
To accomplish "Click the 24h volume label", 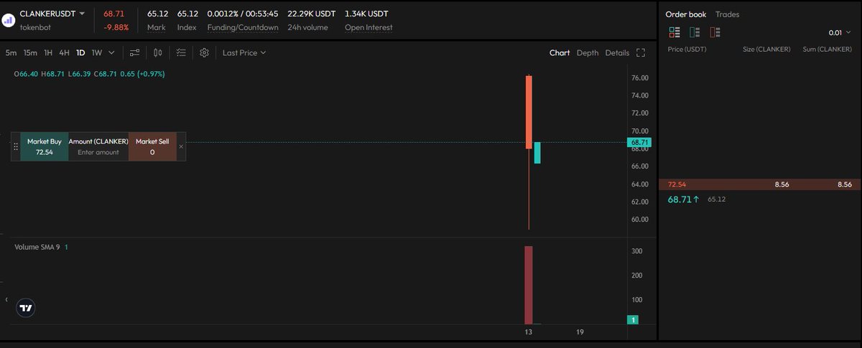I will [x=307, y=28].
